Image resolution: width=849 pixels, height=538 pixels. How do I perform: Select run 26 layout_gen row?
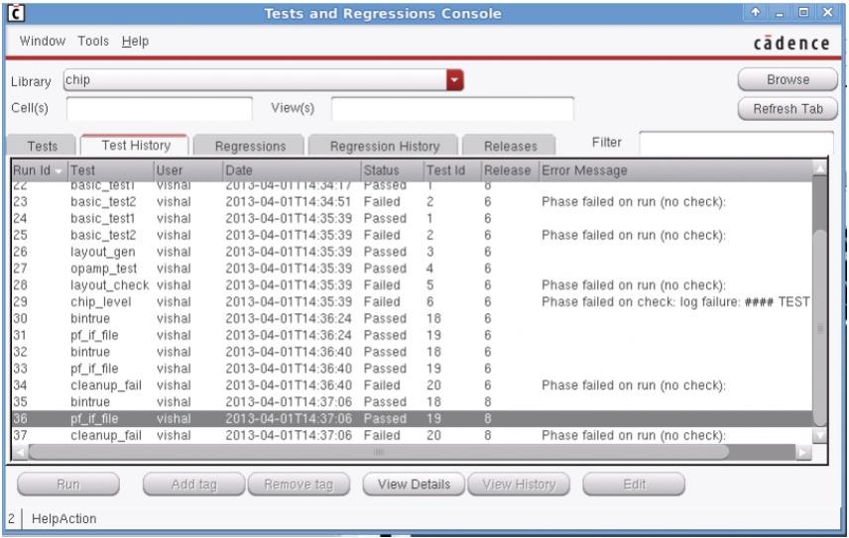[x=412, y=252]
